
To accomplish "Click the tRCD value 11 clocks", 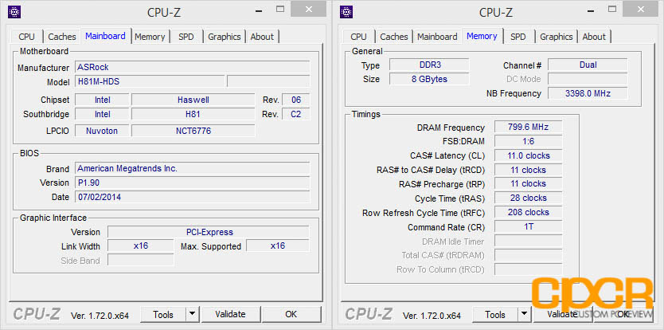I will coord(528,170).
